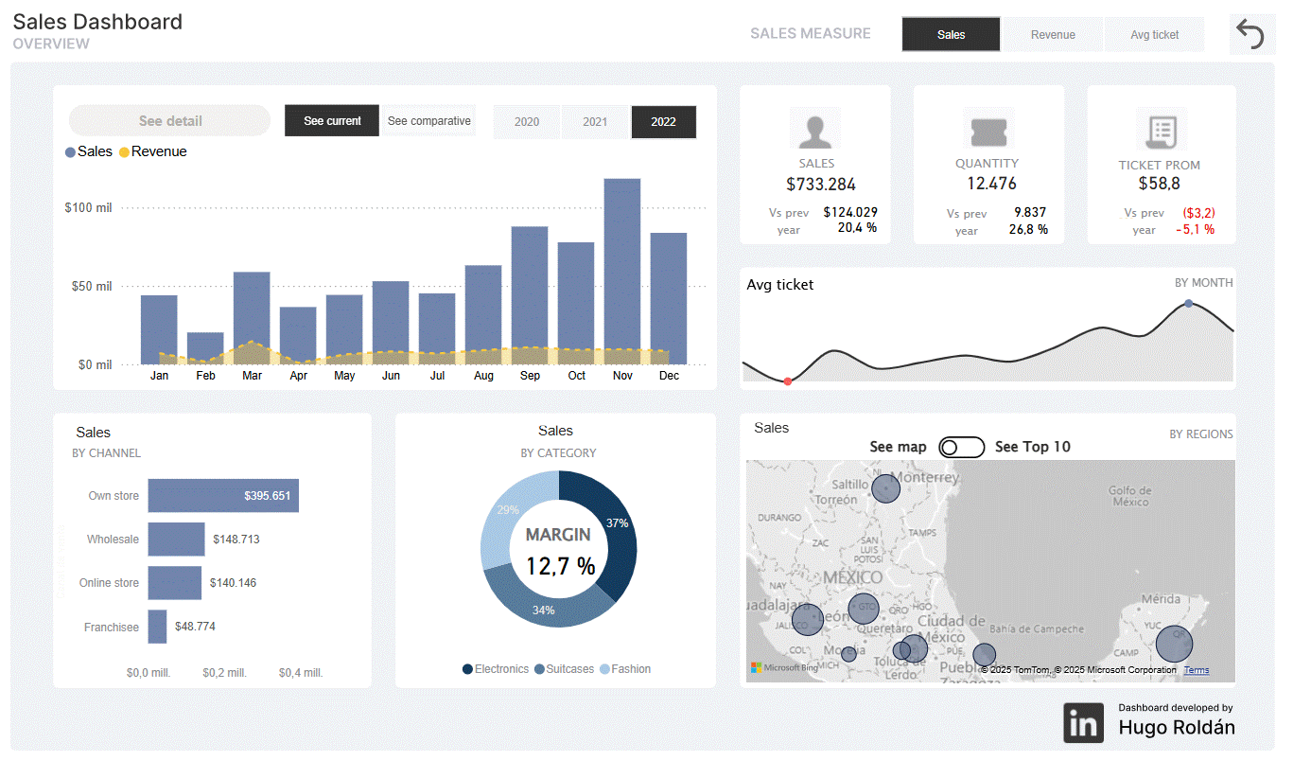Open the LinkedIn icon link
1311x761 pixels.
pos(1083,722)
